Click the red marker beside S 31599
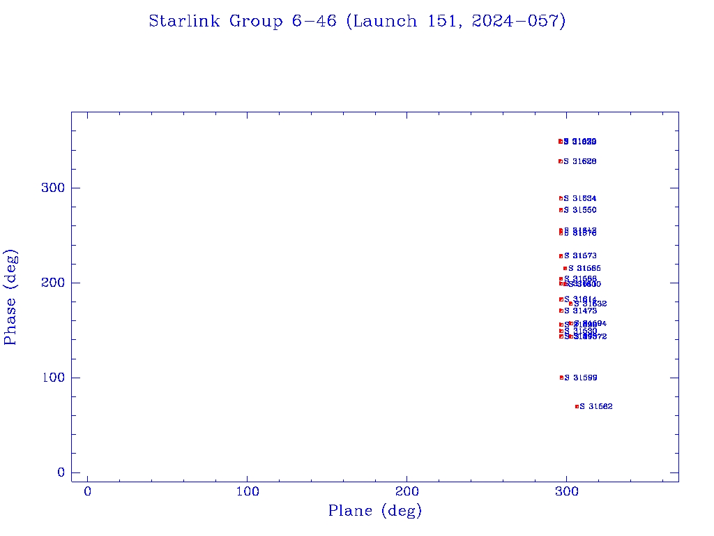The height and width of the screenshot is (536, 714). tap(561, 378)
